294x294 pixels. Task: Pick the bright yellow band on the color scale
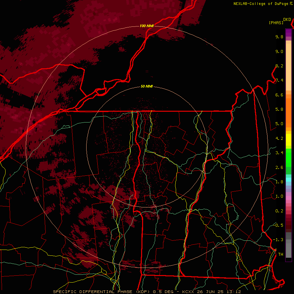click(x=288, y=140)
